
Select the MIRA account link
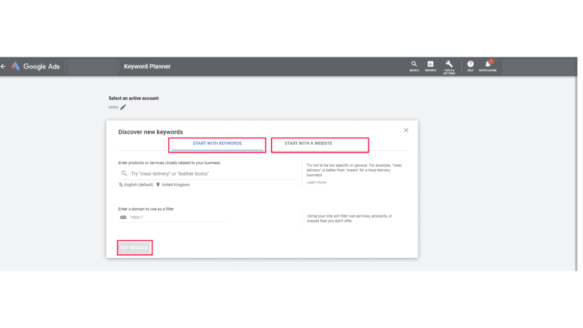(113, 107)
